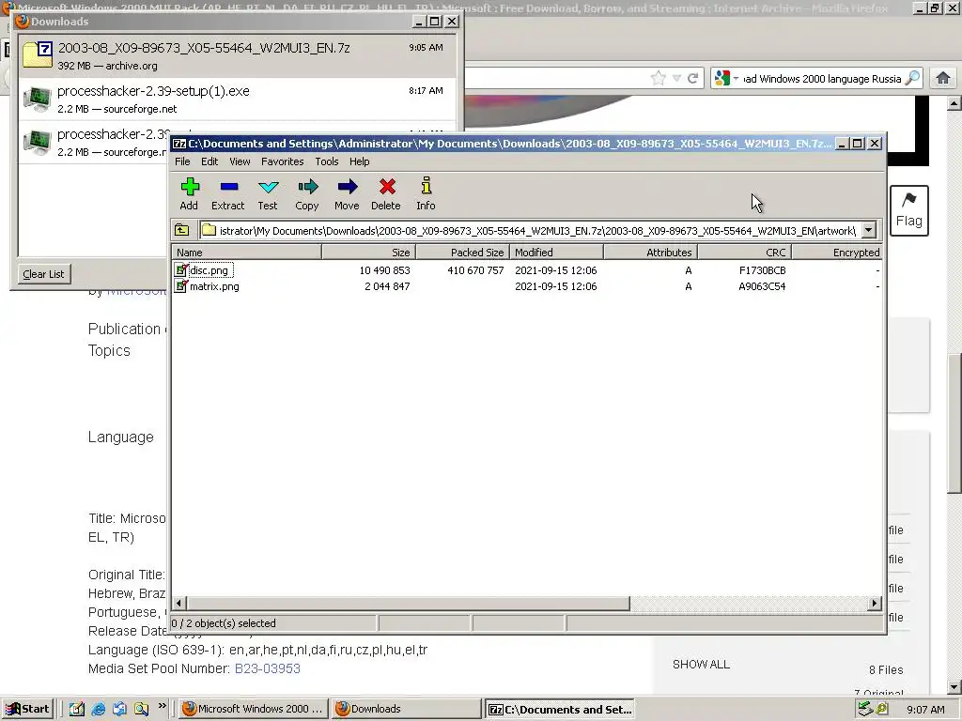This screenshot has height=721, width=962.
Task: Expand the 7-Zip path dropdown
Action: pyautogui.click(x=869, y=231)
